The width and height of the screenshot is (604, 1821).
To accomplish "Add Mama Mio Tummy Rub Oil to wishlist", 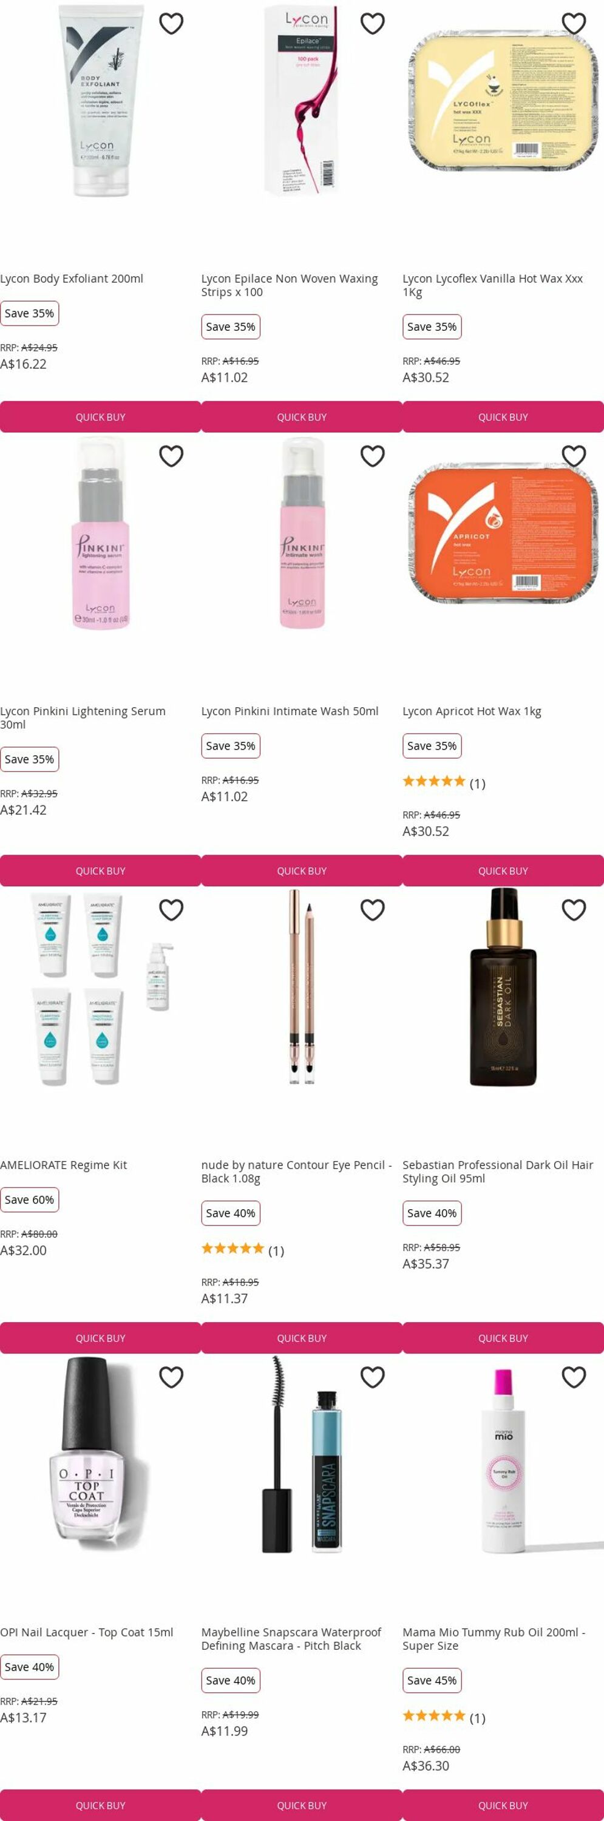I will (x=574, y=1378).
